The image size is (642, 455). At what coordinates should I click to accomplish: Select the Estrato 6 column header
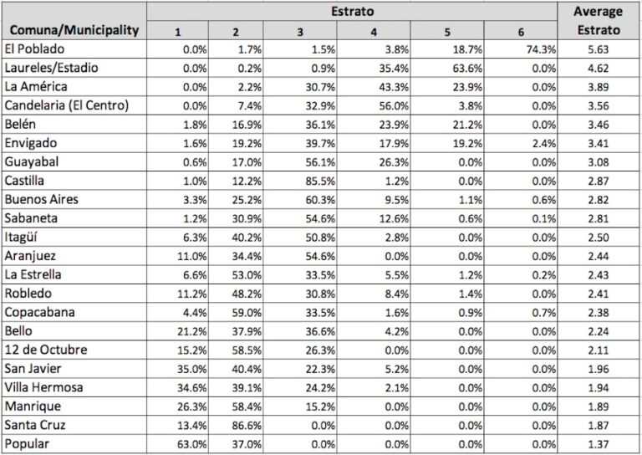[x=519, y=32]
